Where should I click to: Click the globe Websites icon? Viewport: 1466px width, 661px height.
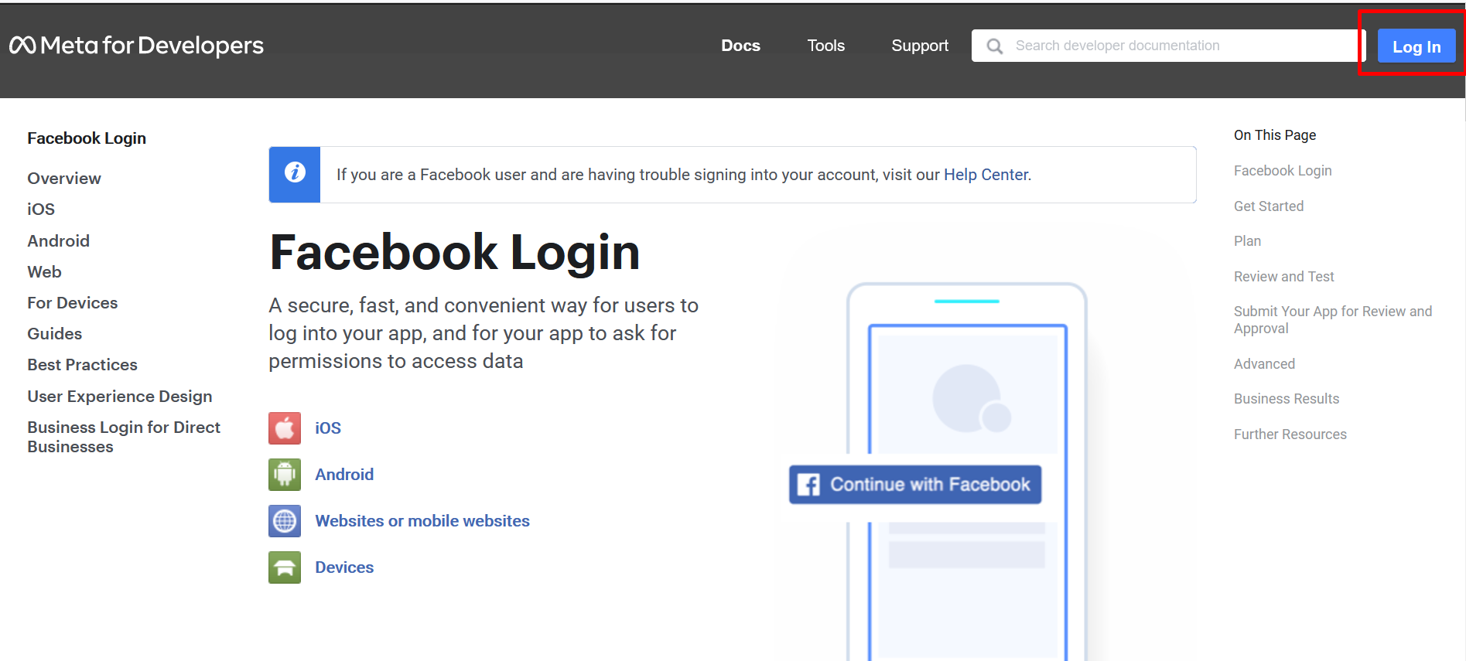pos(285,521)
